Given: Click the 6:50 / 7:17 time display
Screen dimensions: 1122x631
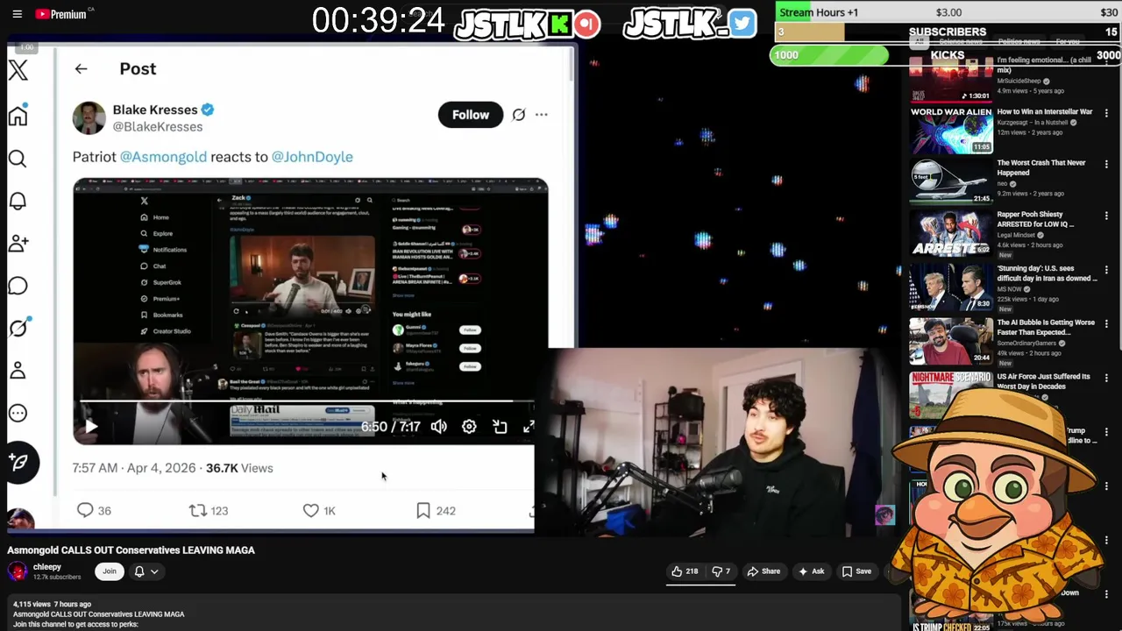Looking at the screenshot, I should tap(391, 427).
